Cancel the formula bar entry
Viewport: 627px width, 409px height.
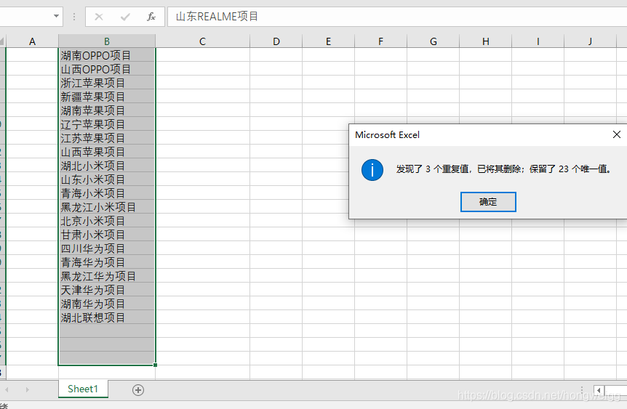tap(99, 17)
